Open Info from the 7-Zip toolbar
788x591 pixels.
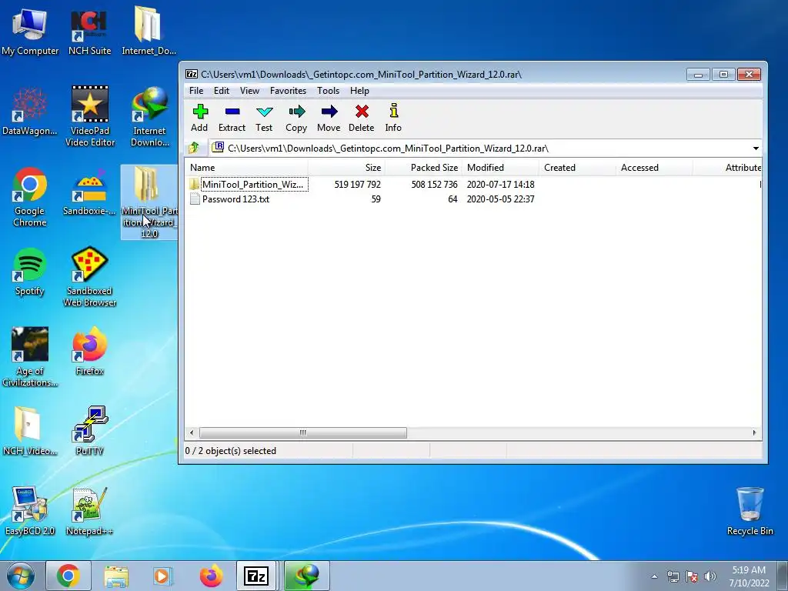click(393, 118)
